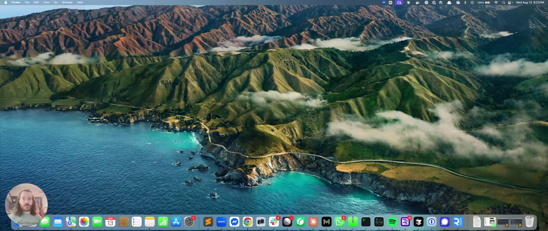Open Maps from the Dock
This screenshot has width=548, height=231.
click(71, 222)
